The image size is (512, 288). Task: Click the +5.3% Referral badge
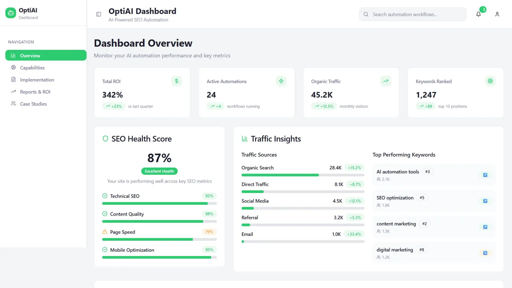pyautogui.click(x=355, y=217)
